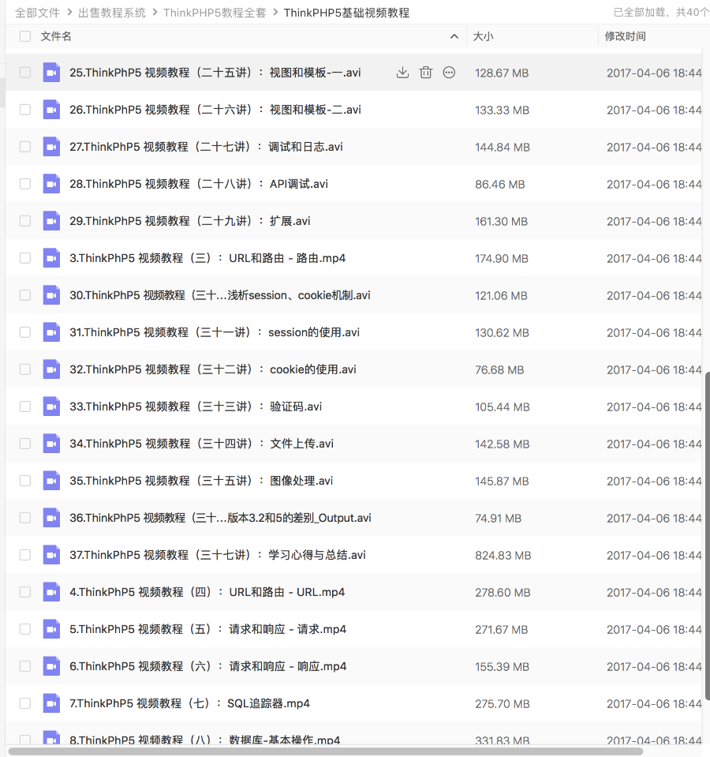
Task: Click the horizontal scrollbar at bottom
Action: [326, 751]
